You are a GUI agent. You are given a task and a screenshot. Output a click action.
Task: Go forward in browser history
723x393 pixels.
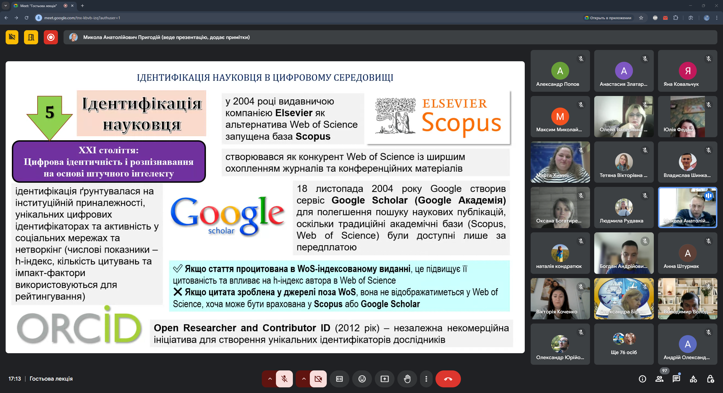[x=16, y=18]
